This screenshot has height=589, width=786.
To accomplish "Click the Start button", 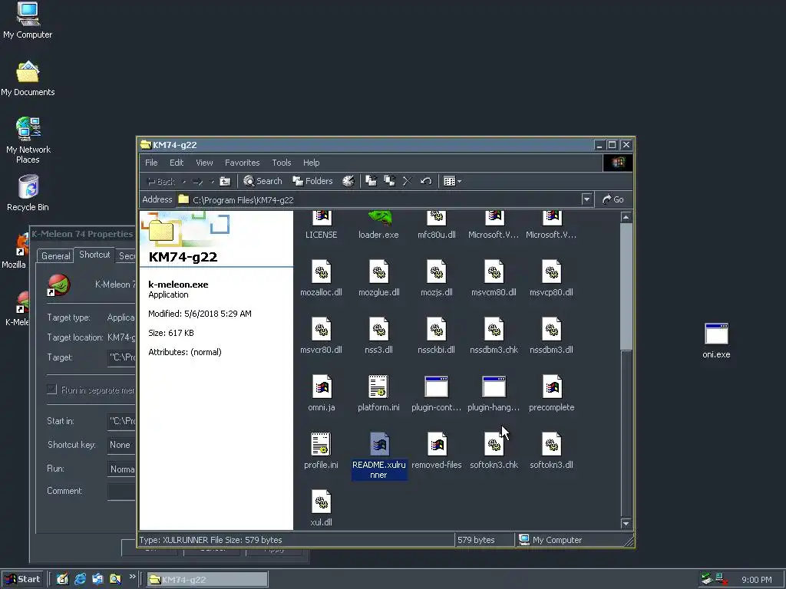I will (22, 579).
